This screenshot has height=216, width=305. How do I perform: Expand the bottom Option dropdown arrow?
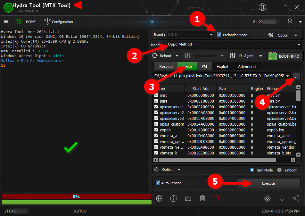[179, 170]
